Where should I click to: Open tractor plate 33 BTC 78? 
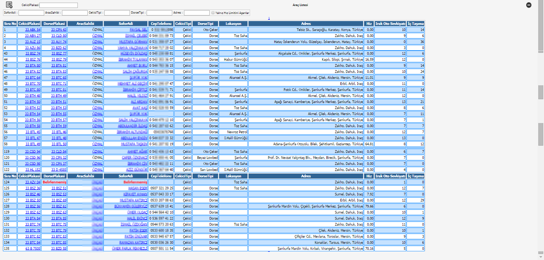click(x=32, y=230)
